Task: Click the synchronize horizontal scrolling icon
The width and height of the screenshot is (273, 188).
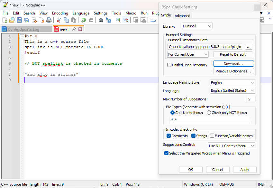Action: [143, 20]
